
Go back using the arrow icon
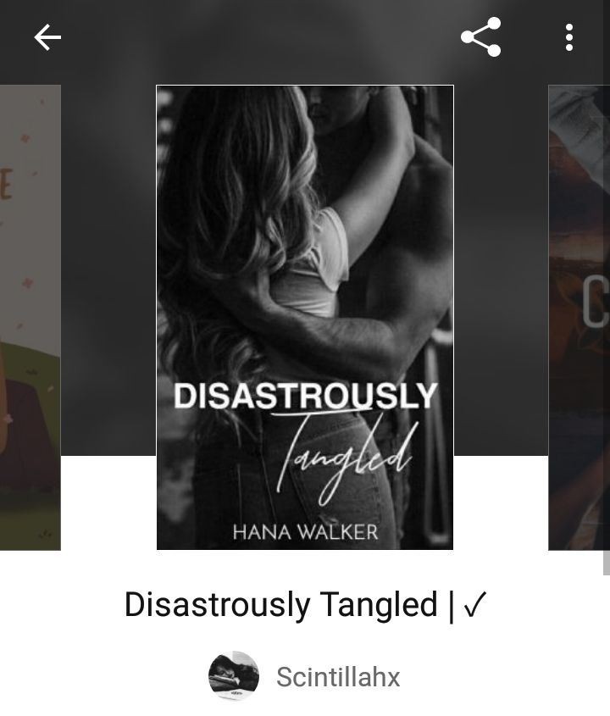tap(47, 37)
